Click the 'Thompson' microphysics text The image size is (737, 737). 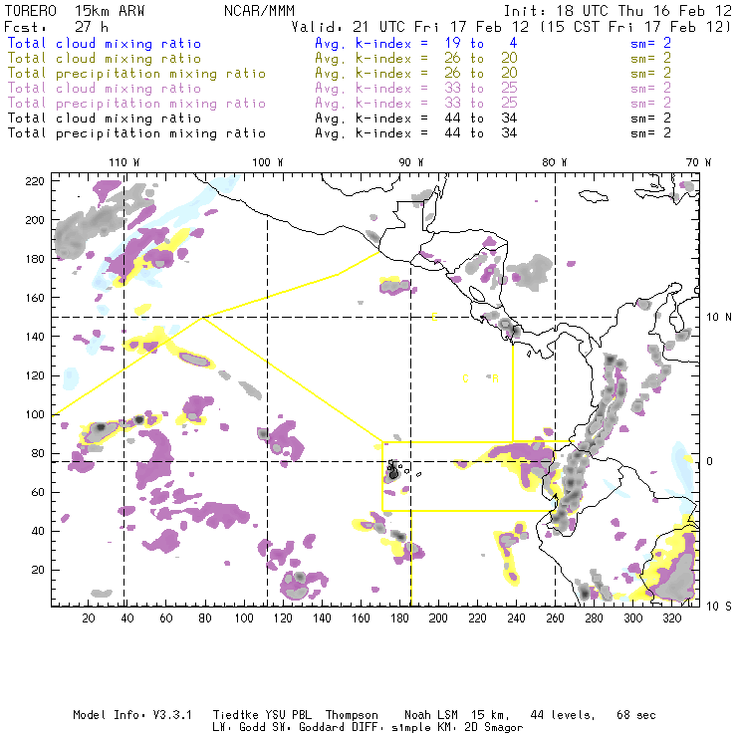pos(352,715)
